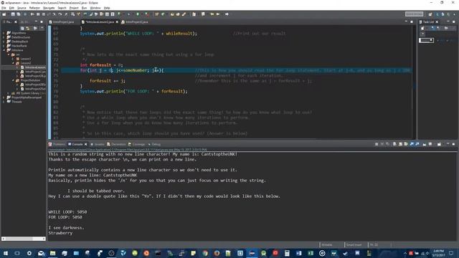
Task: Open the File menu
Action: (4, 8)
